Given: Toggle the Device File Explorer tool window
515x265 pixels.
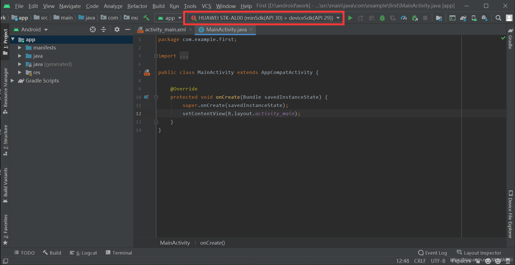Looking at the screenshot, I should [x=510, y=214].
